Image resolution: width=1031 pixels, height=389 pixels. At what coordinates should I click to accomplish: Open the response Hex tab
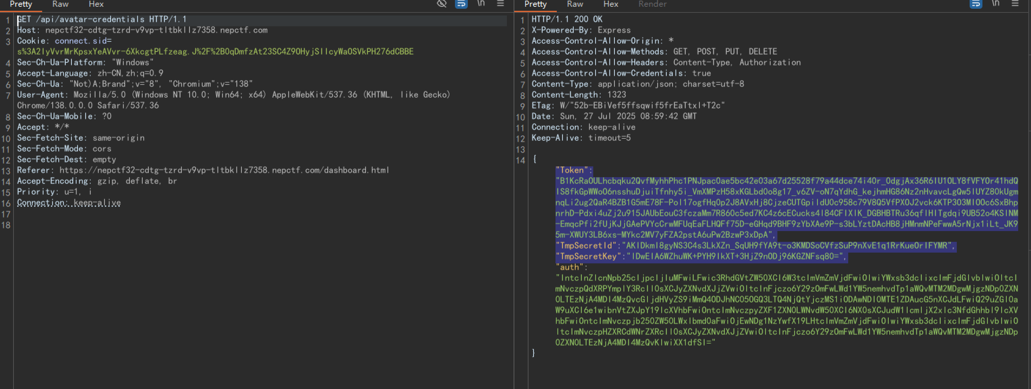[611, 4]
